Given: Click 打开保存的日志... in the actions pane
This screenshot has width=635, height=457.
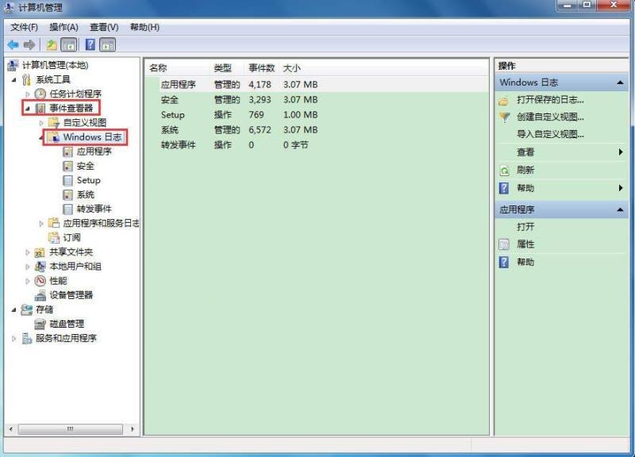Looking at the screenshot, I should [549, 100].
